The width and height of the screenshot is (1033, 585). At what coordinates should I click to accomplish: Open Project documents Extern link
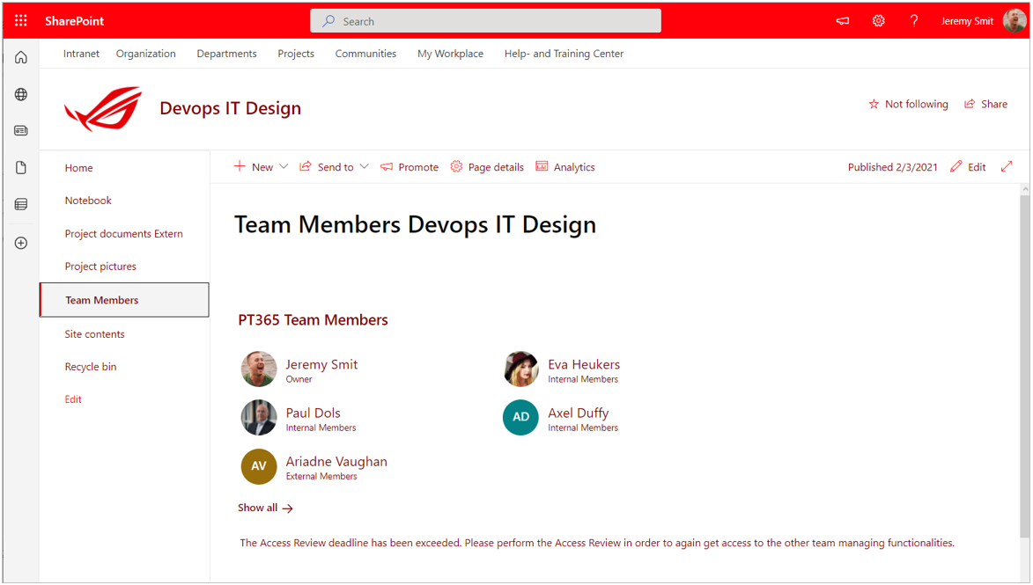click(x=124, y=234)
